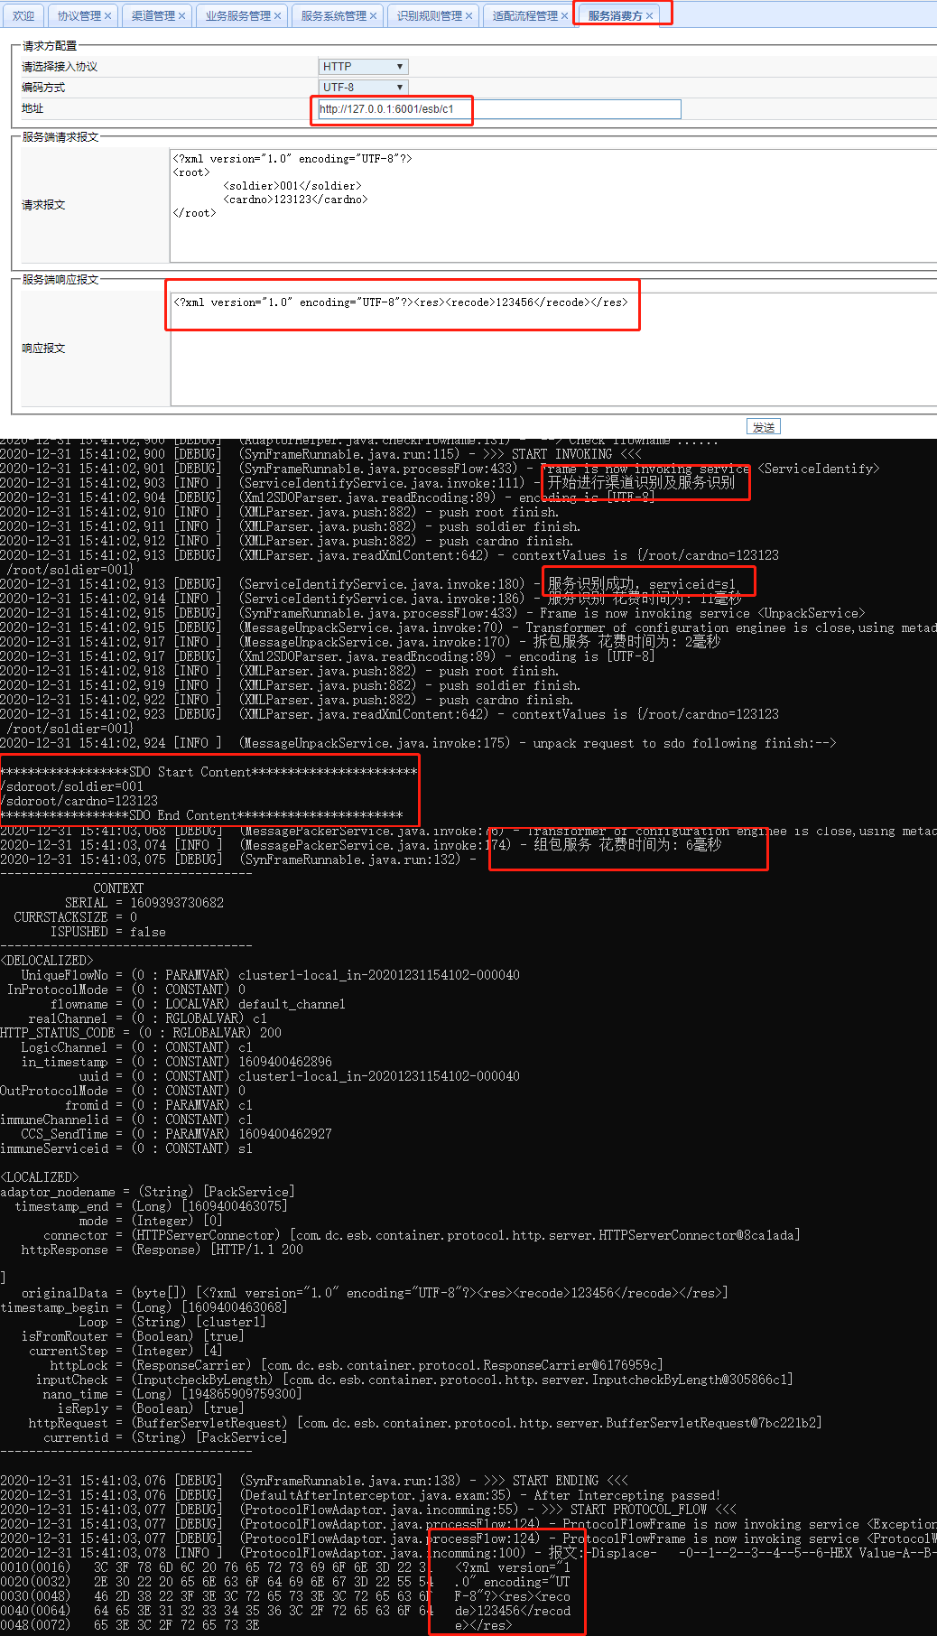Image resolution: width=937 pixels, height=1636 pixels.
Task: Open the 识别规则管理 tab
Action: (x=429, y=16)
